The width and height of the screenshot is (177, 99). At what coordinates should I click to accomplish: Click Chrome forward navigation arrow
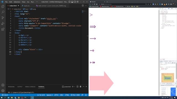[92, 4]
